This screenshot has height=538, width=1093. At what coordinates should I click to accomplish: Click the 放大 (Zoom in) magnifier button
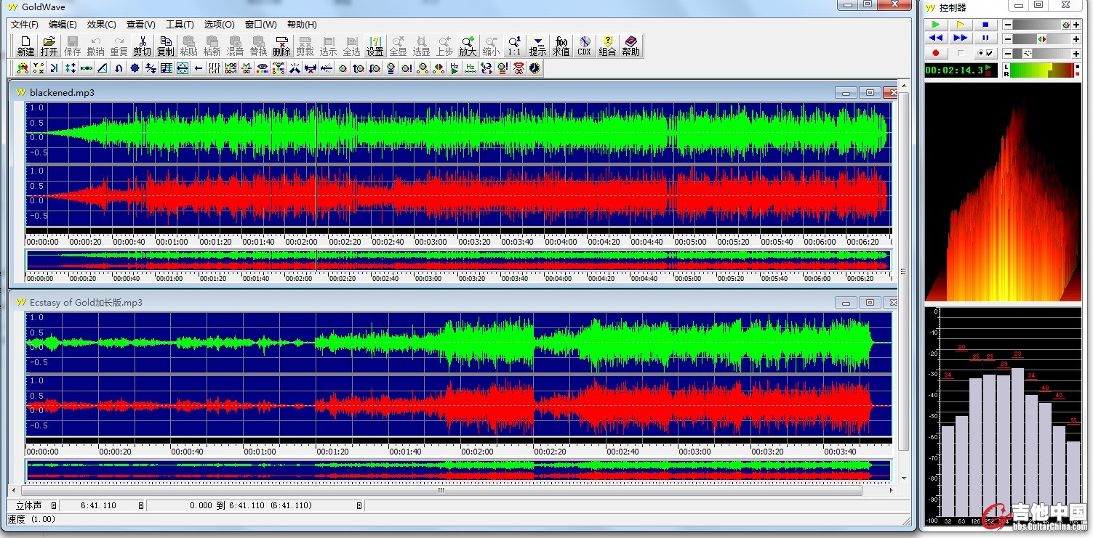click(x=468, y=46)
